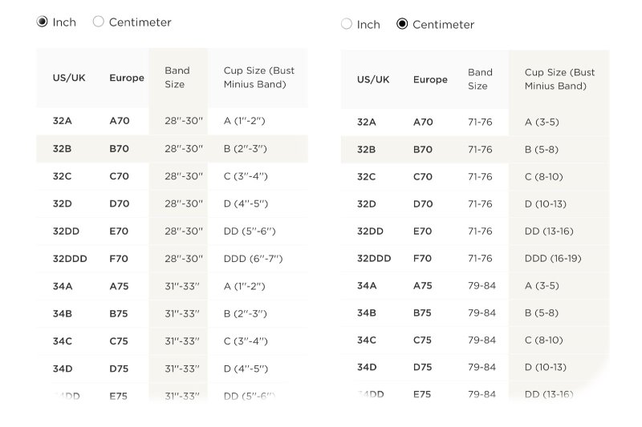642x427 pixels.
Task: Click Europe column header in right table
Action: (430, 79)
